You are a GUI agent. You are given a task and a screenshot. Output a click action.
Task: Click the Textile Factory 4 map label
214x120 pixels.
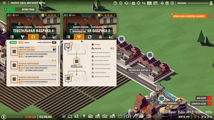click(x=139, y=70)
